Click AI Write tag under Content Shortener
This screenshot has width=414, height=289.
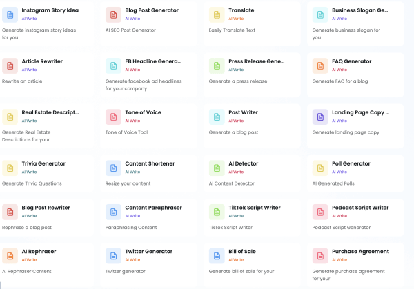[132, 172]
